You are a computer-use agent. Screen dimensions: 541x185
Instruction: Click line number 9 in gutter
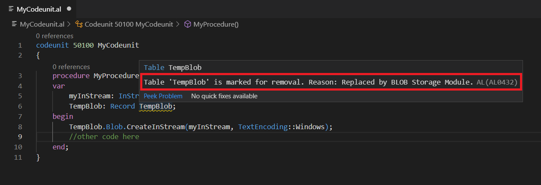20,136
